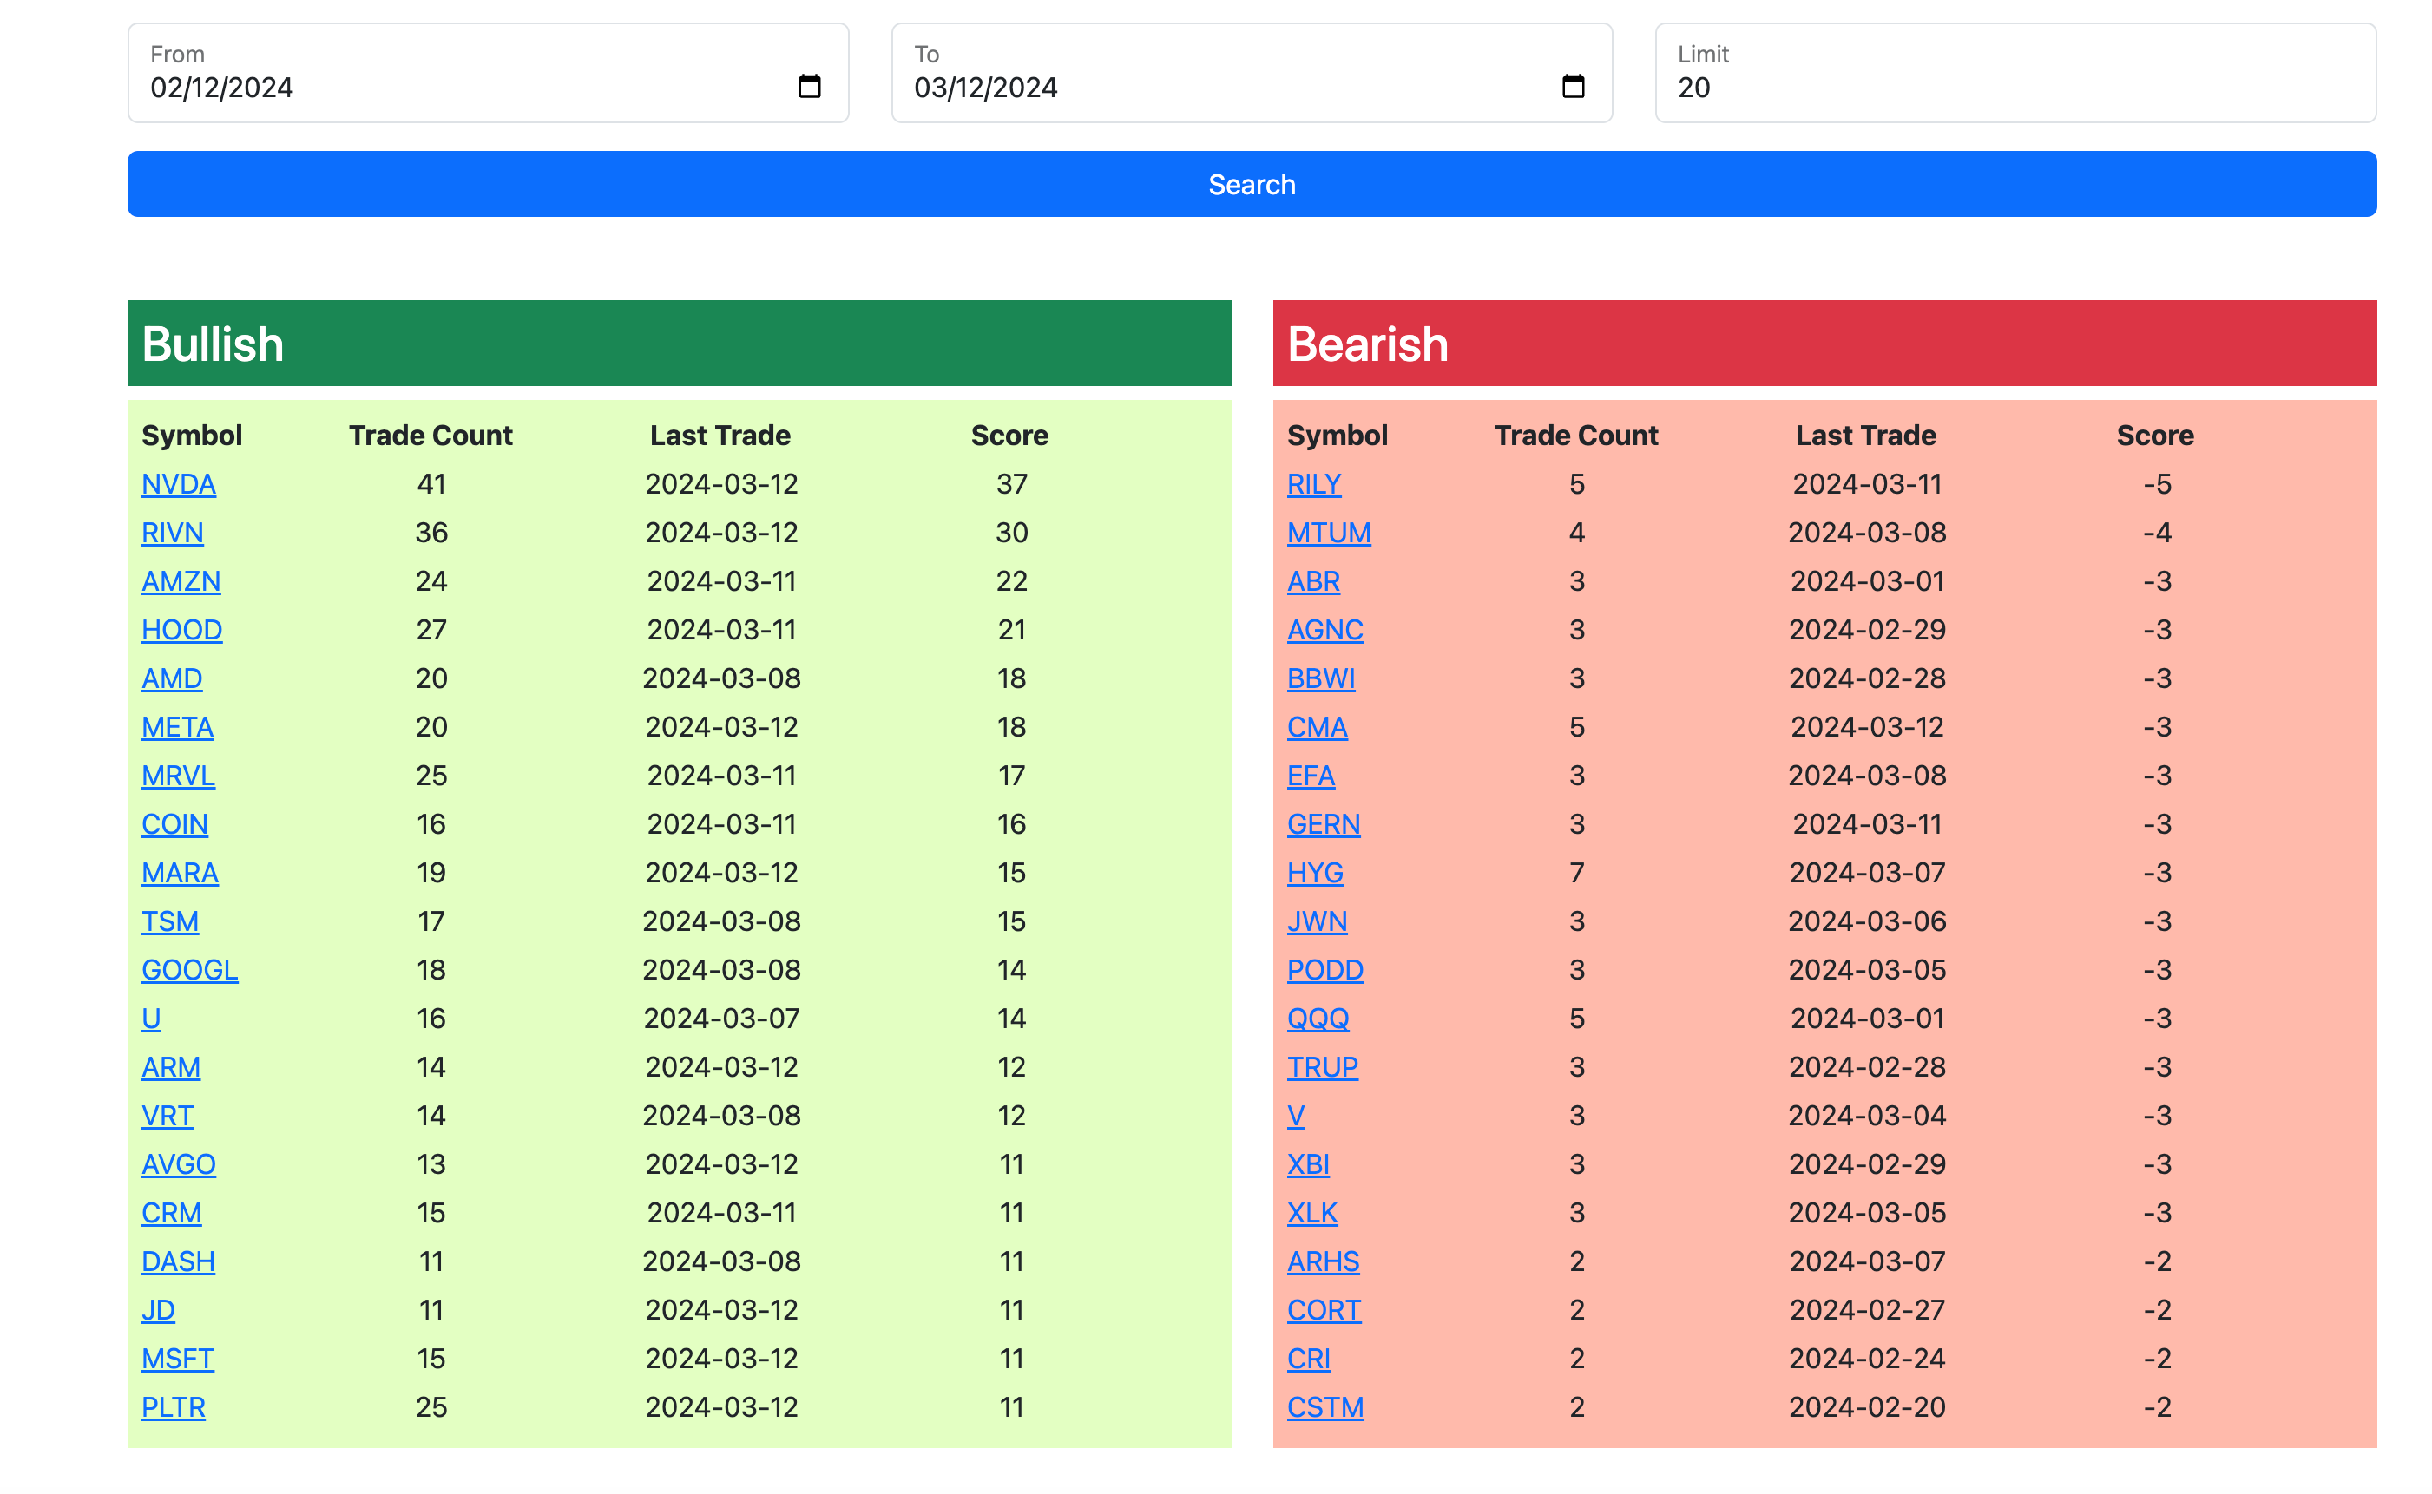Open the EFA bearish symbol link

[x=1311, y=776]
